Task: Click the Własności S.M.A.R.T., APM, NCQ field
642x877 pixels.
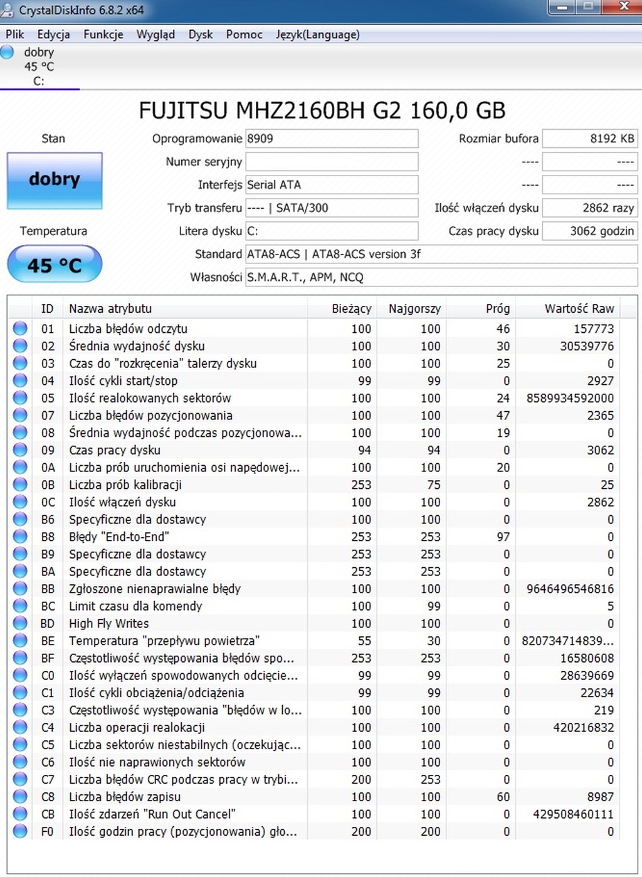Action: 441,277
